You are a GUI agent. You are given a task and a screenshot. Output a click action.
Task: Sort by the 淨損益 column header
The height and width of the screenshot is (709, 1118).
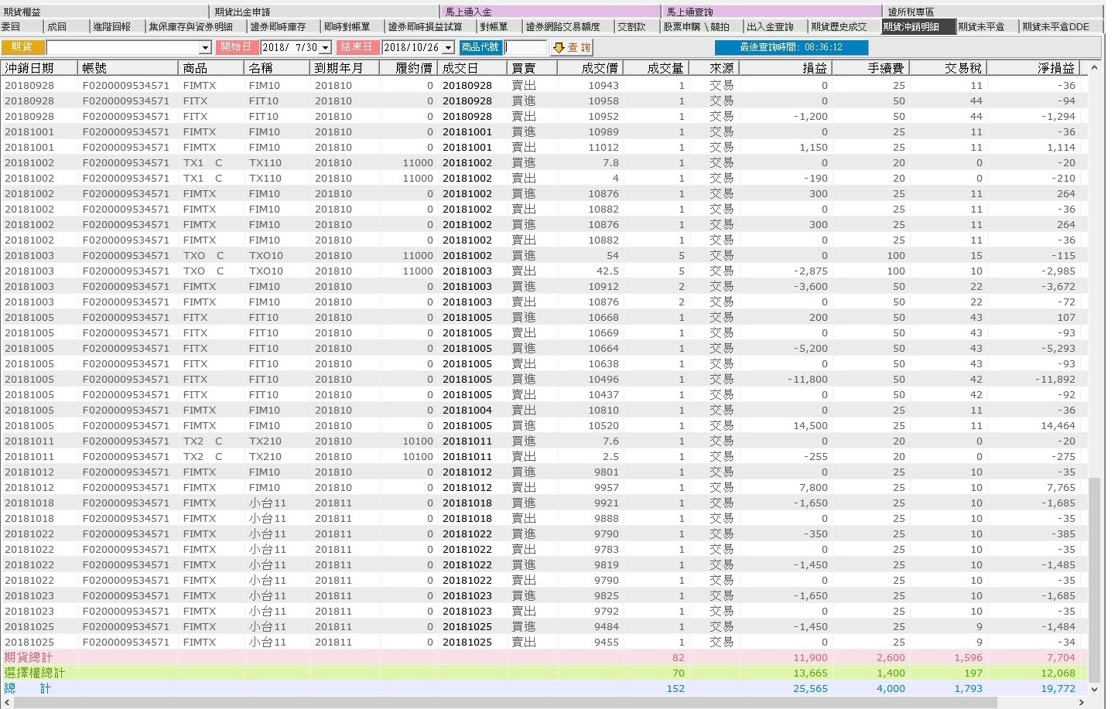pos(1033,68)
